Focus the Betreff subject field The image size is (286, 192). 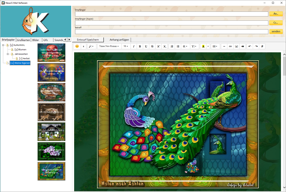pos(172,32)
